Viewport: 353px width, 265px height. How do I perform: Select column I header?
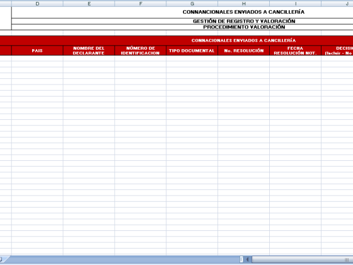coord(296,4)
